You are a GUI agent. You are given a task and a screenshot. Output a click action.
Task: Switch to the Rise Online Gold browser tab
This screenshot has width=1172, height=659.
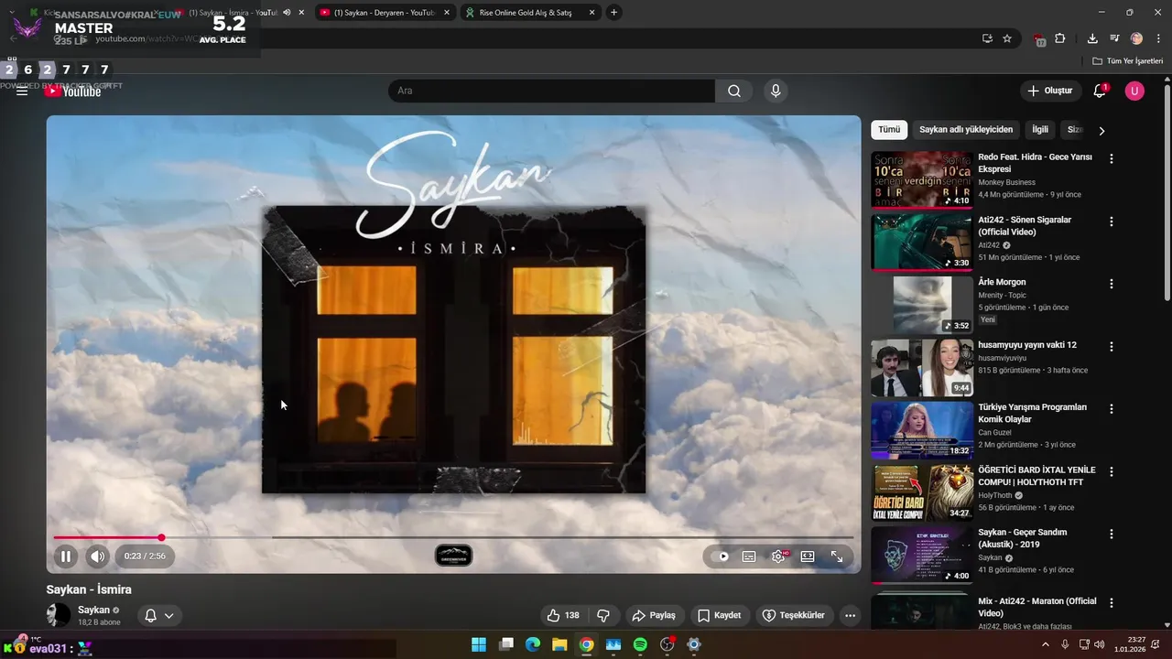click(x=525, y=13)
